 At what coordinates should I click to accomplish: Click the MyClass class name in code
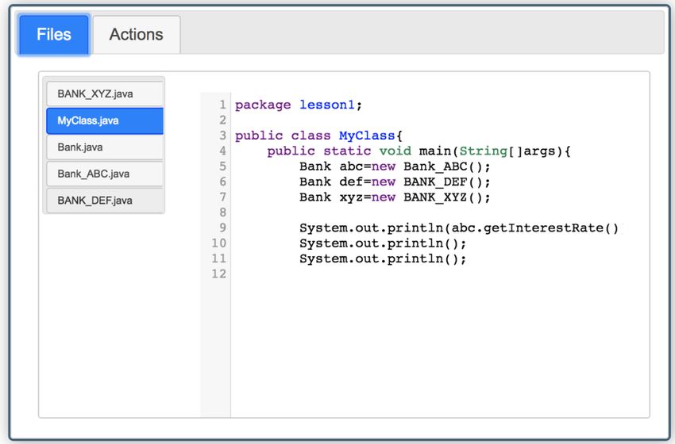coord(367,136)
